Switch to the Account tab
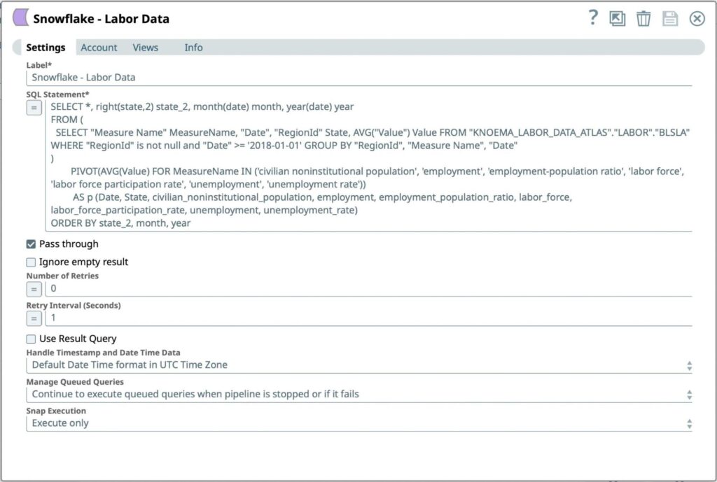717x482 pixels. [99, 48]
